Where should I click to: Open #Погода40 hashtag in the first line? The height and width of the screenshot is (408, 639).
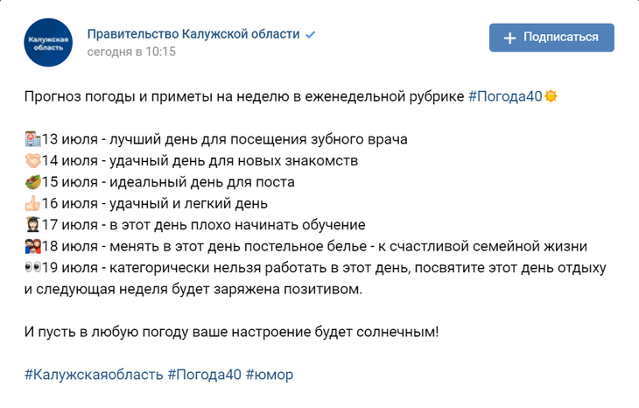click(x=505, y=96)
